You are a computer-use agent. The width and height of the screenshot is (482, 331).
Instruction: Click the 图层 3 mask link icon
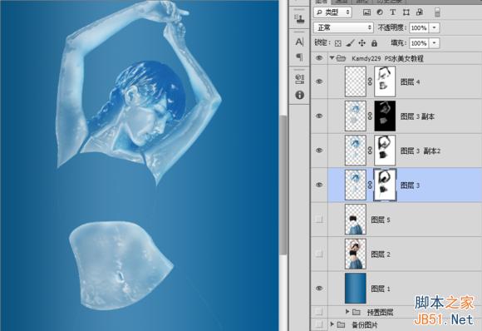370,185
